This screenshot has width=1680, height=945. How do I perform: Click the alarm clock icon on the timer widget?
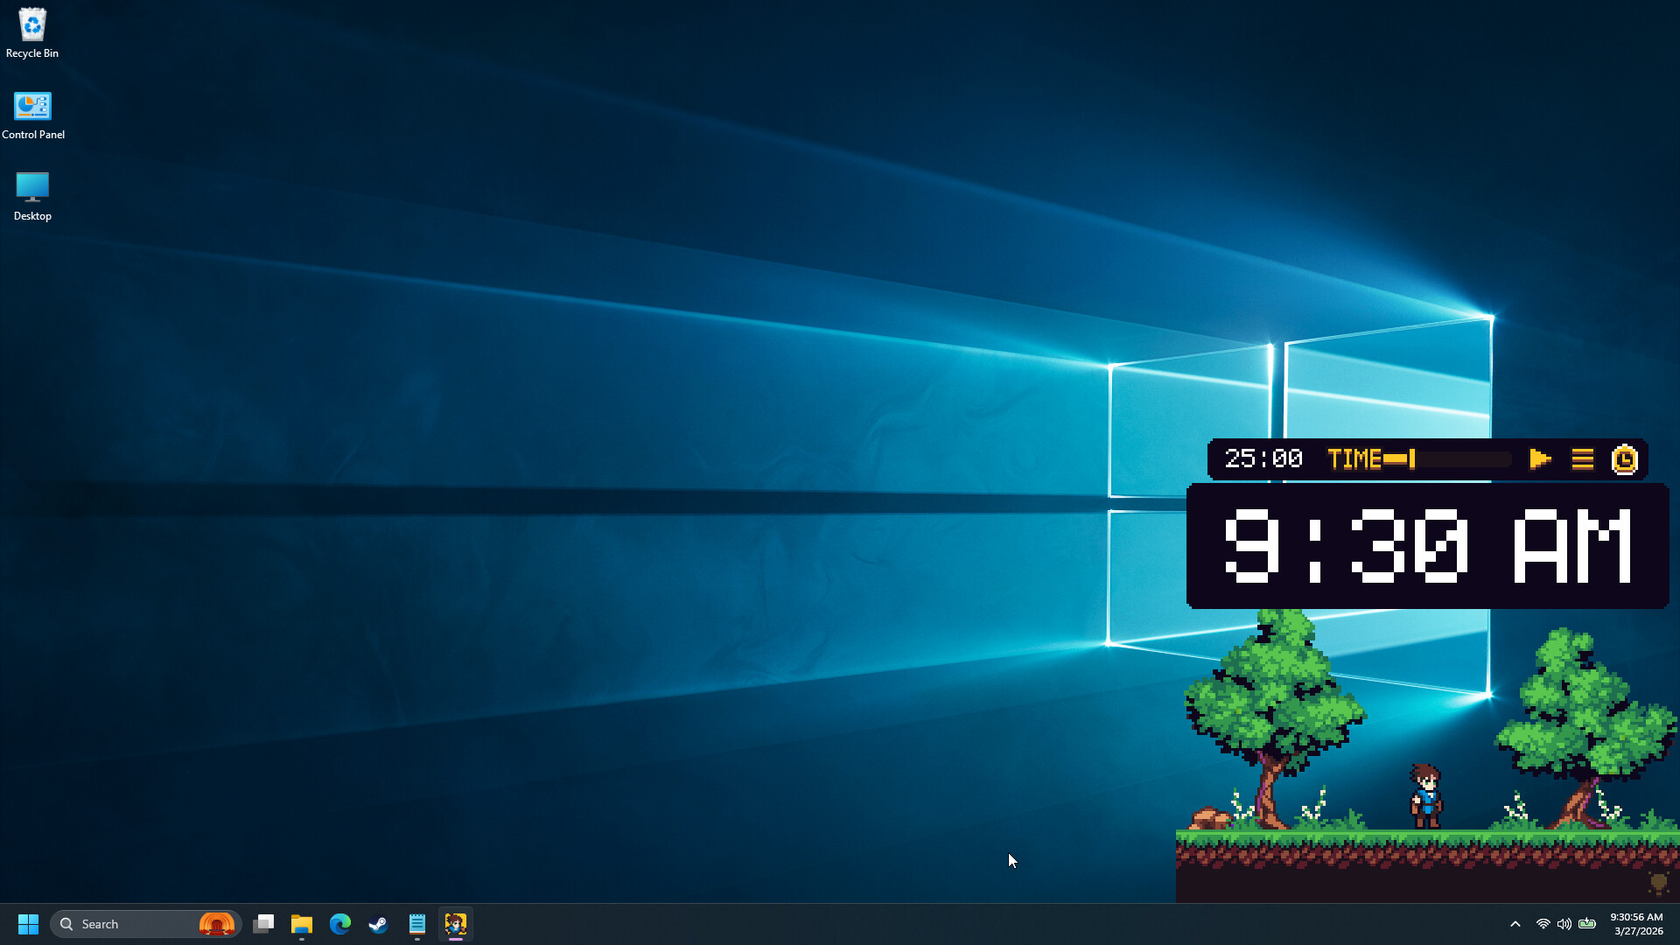click(x=1624, y=458)
